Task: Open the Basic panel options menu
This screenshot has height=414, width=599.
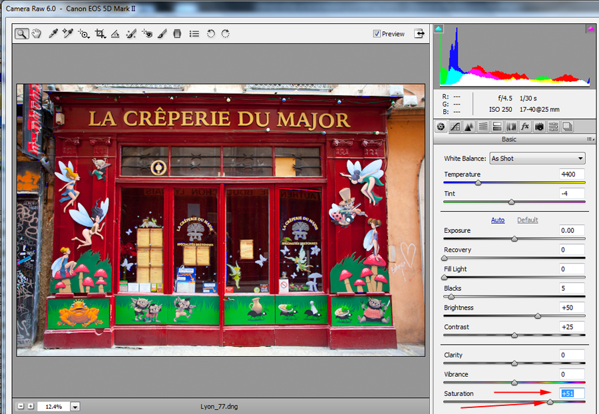Action: [x=590, y=139]
